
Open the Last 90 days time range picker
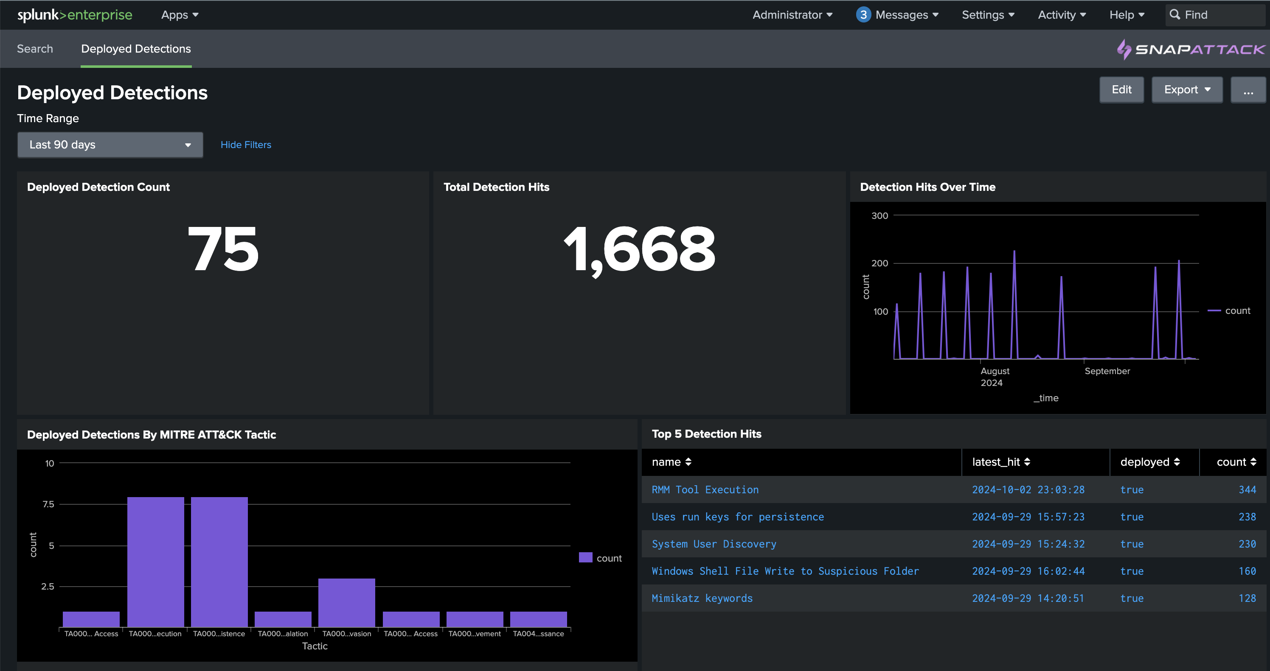coord(110,145)
